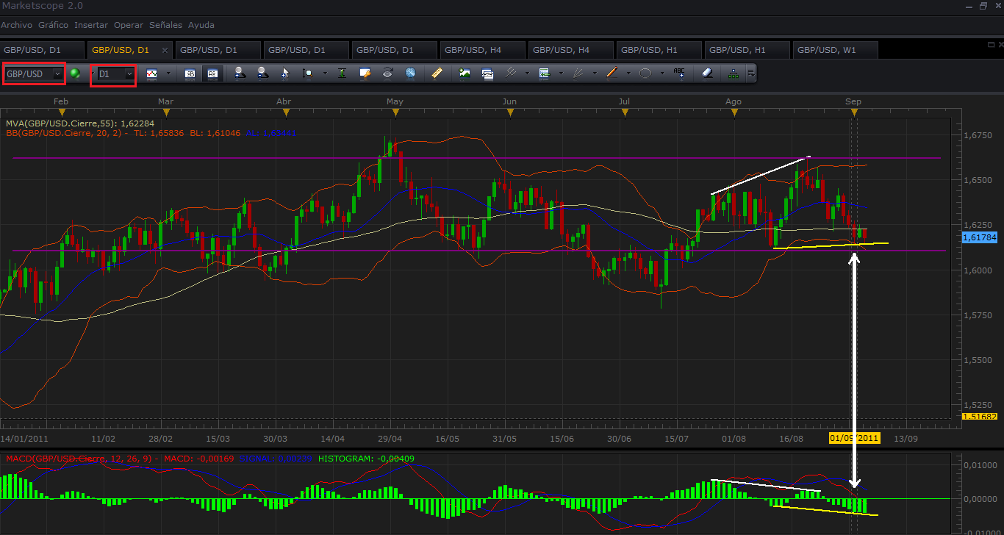Viewport: 1004px width, 535px height.
Task: Click the green connection status globe
Action: [x=75, y=73]
